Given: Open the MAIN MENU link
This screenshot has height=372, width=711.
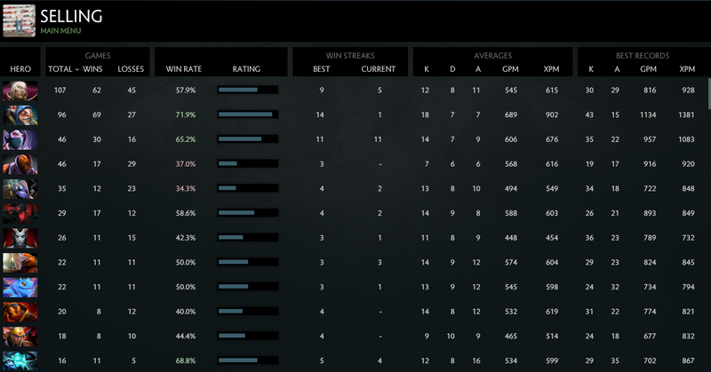Looking at the screenshot, I should [60, 31].
